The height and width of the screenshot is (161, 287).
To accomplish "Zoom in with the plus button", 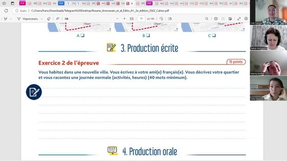I will pyautogui.click(x=125, y=19).
